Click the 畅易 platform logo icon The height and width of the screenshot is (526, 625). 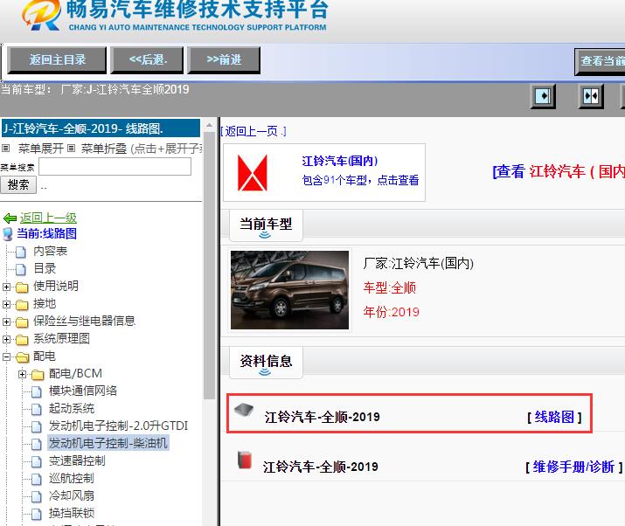point(41,15)
